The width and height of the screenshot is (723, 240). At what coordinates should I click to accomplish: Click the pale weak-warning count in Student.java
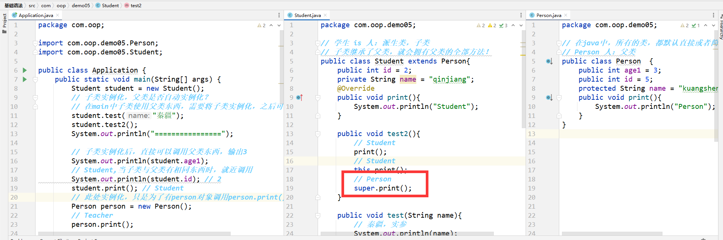click(x=481, y=25)
